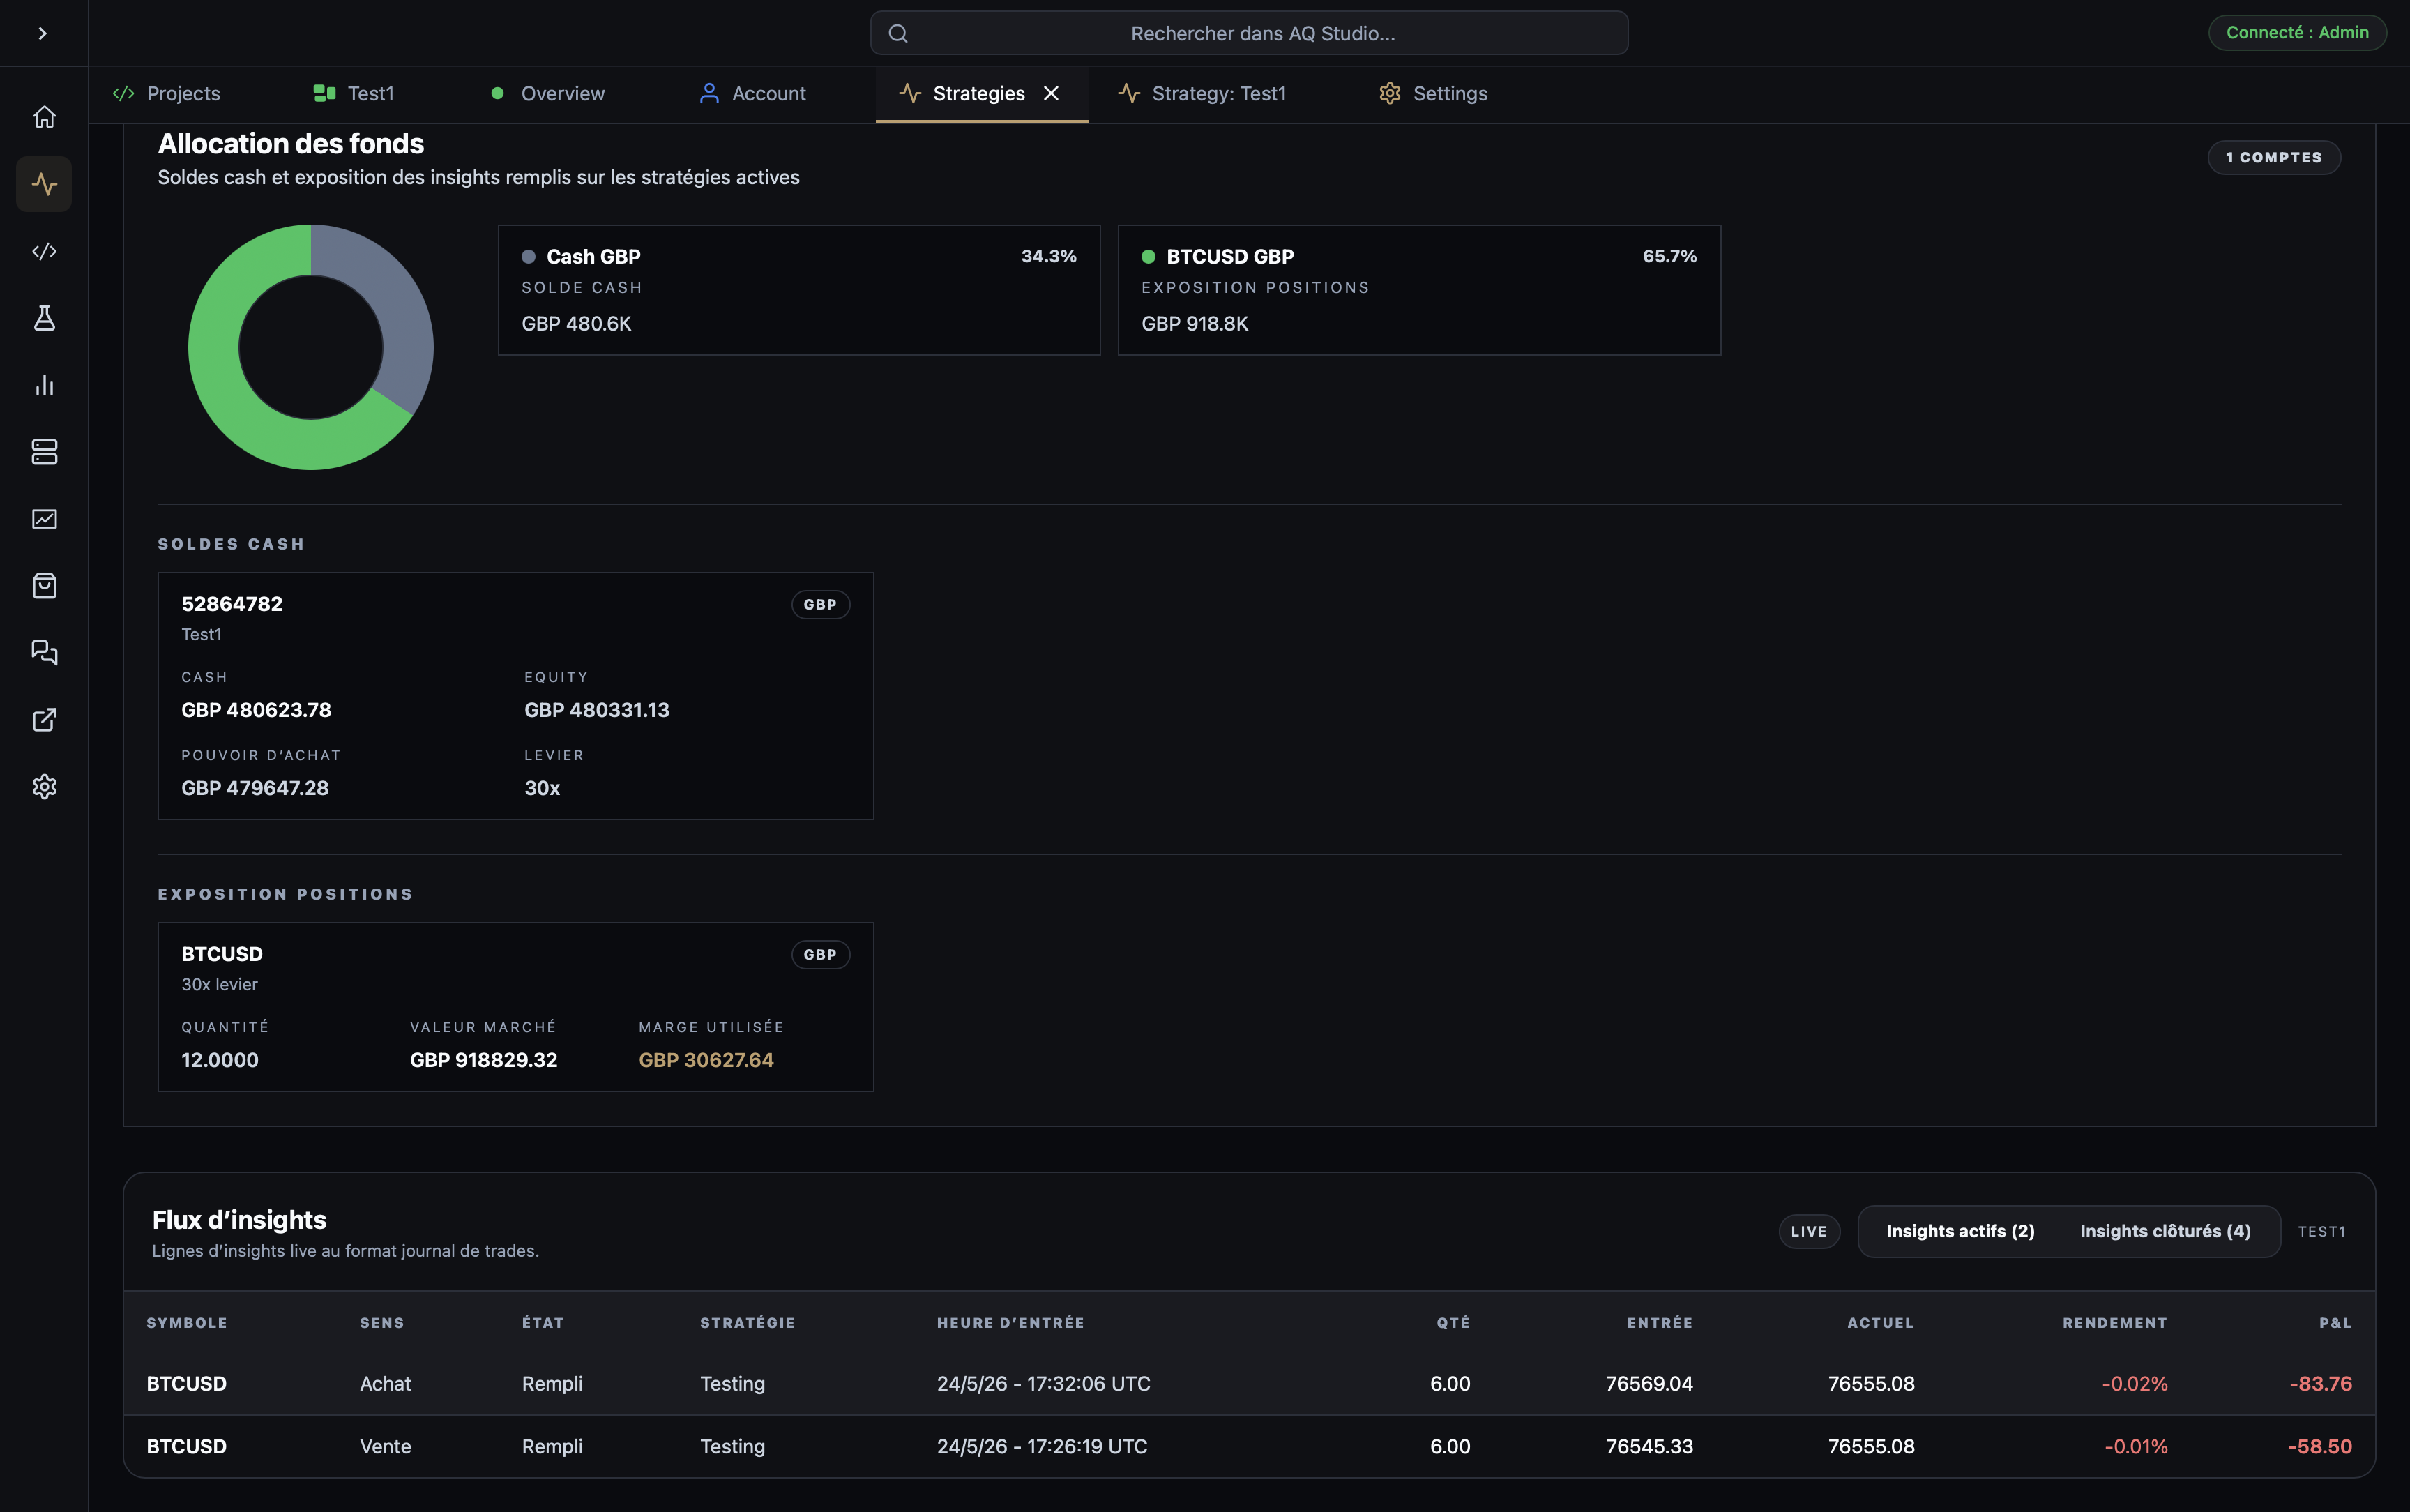Click the P&L value -58.50
Viewport: 2410px width, 1512px height.
point(2319,1447)
